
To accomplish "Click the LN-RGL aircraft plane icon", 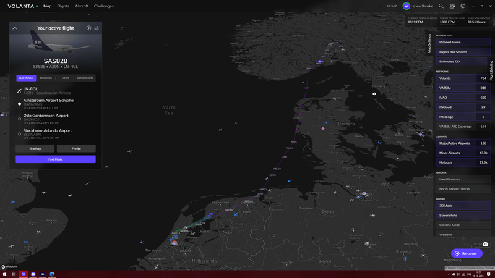I will point(19,91).
